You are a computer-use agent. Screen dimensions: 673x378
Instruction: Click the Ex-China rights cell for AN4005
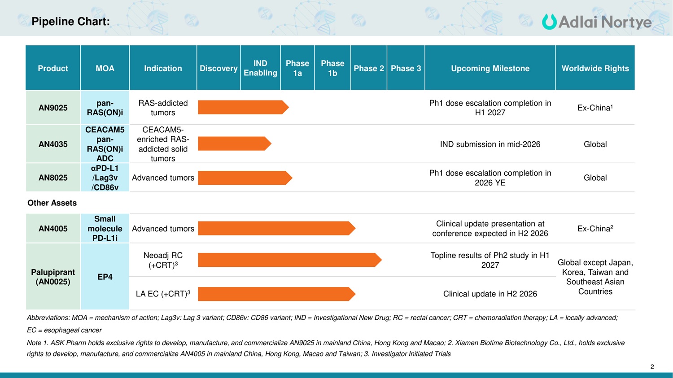coord(595,228)
